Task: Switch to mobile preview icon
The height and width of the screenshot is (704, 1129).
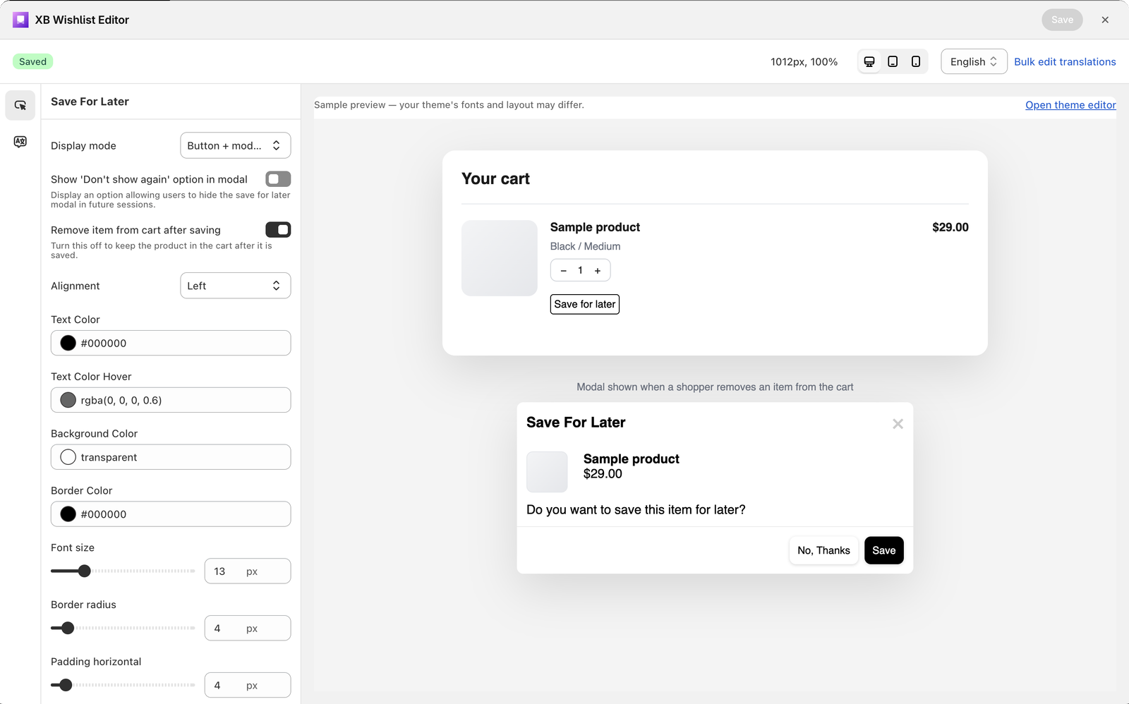Action: (x=916, y=61)
